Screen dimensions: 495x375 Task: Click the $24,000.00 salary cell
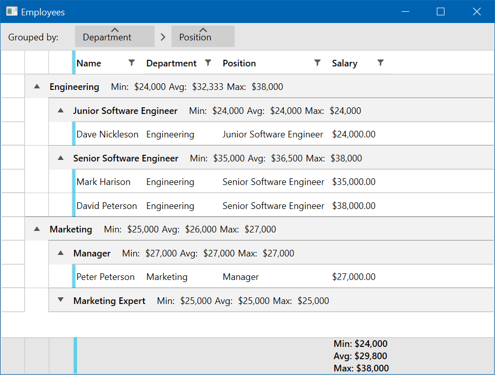[354, 134]
